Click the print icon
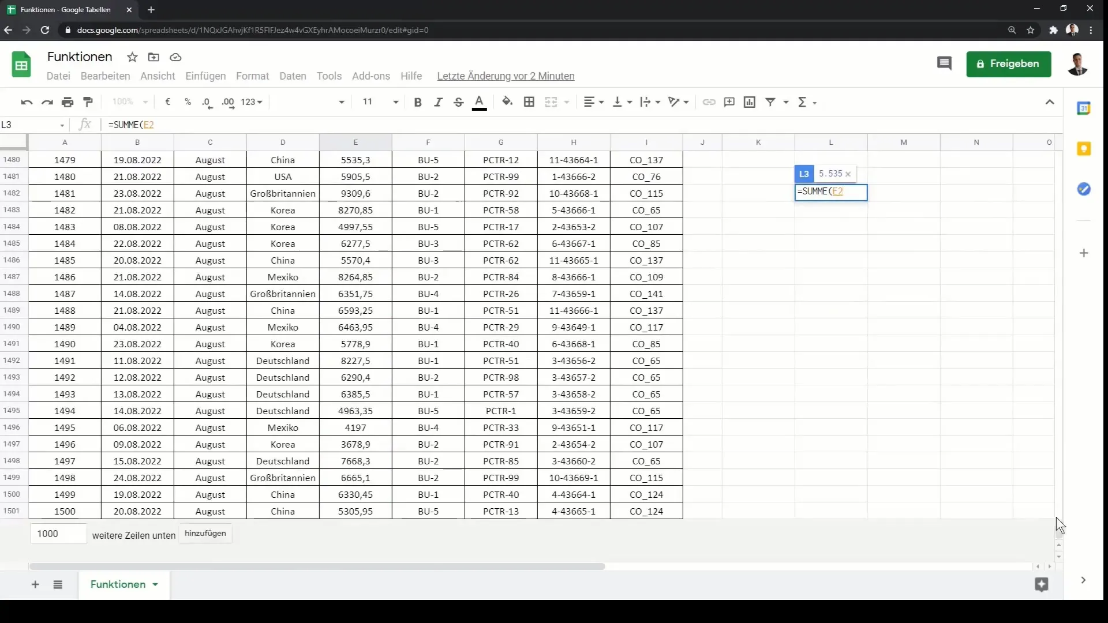 pyautogui.click(x=68, y=102)
